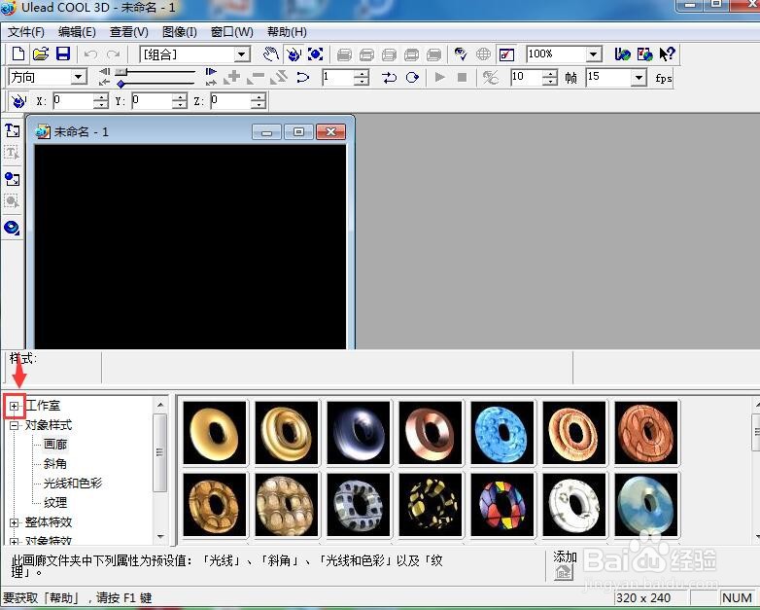Click the Undo arrow icon
The height and width of the screenshot is (610, 760).
click(x=90, y=54)
